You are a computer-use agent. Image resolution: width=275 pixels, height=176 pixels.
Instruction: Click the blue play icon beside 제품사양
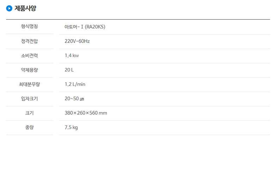(x=9, y=8)
